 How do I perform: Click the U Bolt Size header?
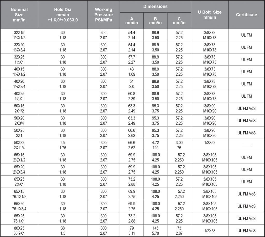coord(210,15)
